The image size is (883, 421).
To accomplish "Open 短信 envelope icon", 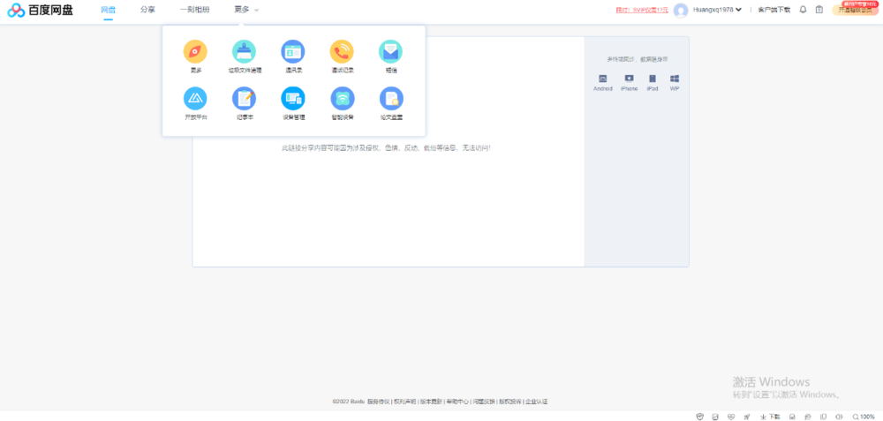I will pyautogui.click(x=390, y=51).
